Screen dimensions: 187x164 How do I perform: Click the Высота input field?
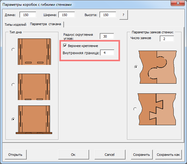coord(108,15)
